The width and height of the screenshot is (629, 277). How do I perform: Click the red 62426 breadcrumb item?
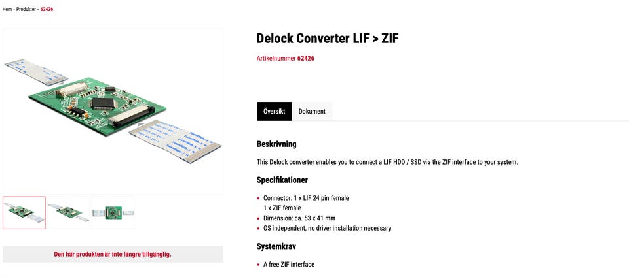tap(47, 9)
